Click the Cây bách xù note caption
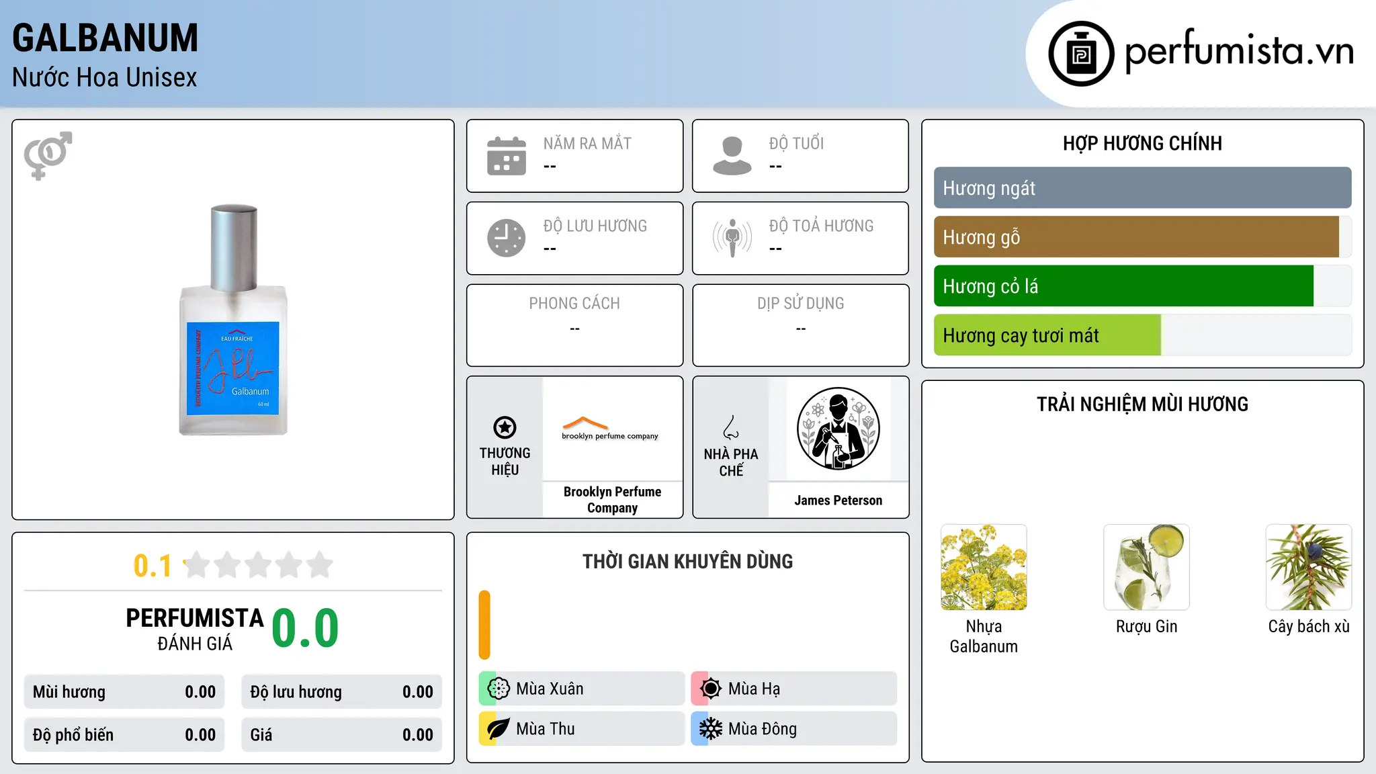The height and width of the screenshot is (774, 1376). click(x=1309, y=627)
